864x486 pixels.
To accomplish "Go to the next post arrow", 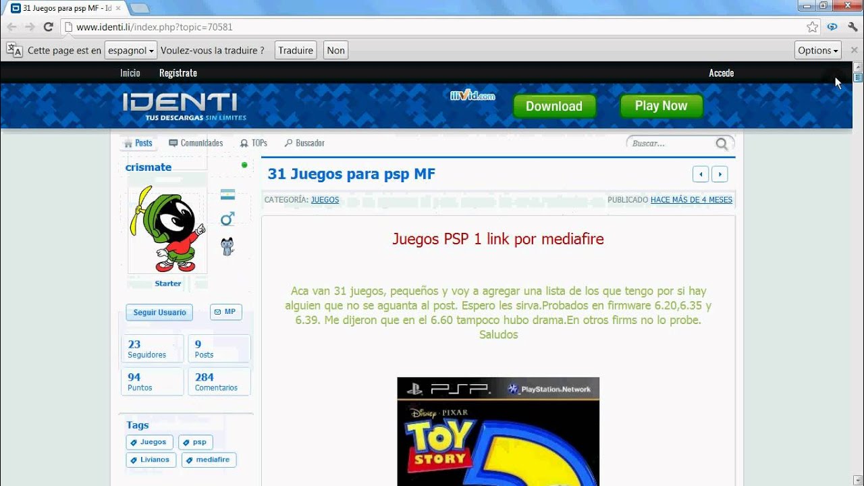I will 720,174.
